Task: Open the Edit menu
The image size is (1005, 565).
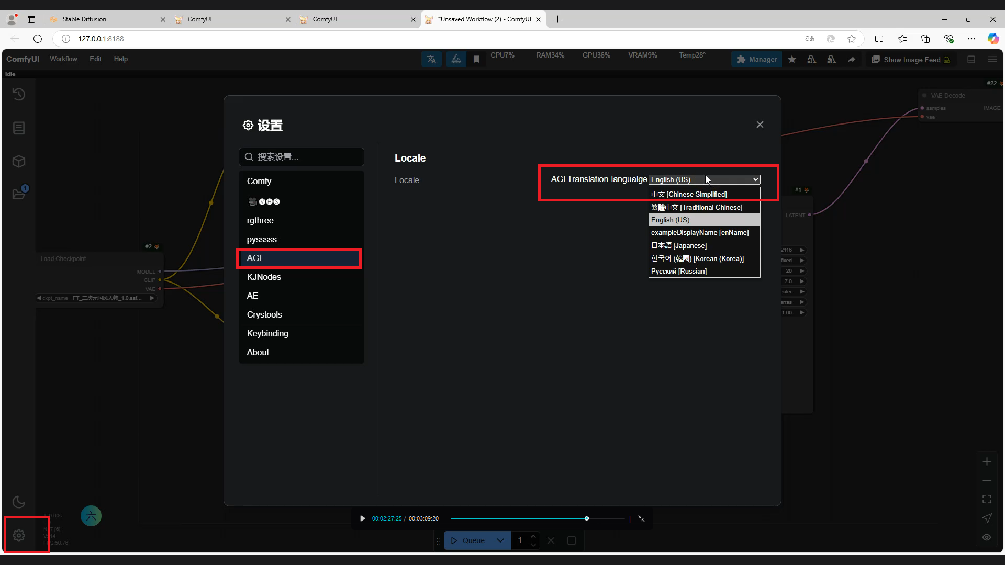Action: 95,59
